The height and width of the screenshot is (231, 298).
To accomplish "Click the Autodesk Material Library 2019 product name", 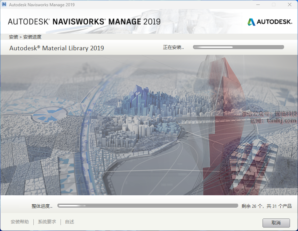I will point(57,48).
